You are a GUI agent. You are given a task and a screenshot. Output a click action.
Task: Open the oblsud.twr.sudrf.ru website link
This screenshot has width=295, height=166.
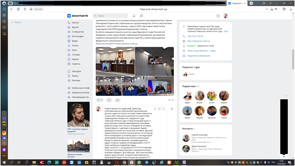click(198, 41)
